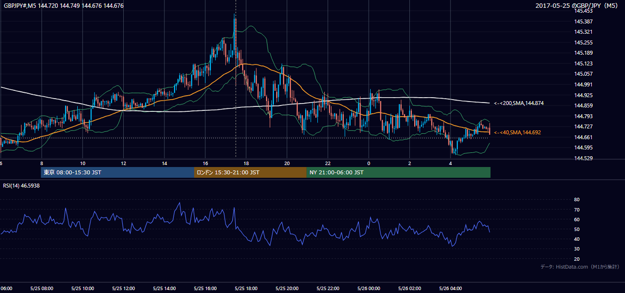Click the price axis value 145.453
This screenshot has height=293, width=625.
click(583, 11)
